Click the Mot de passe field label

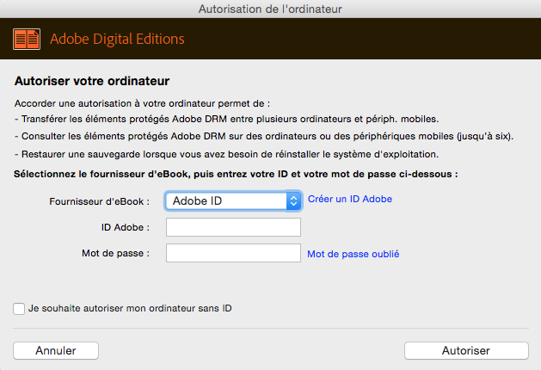pos(115,253)
